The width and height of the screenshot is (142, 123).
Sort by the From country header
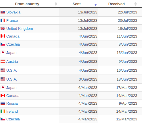[27, 4]
